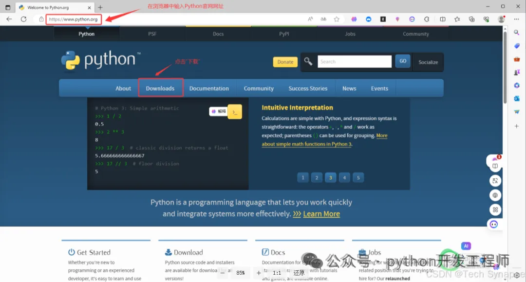The image size is (526, 282).
Task: Click inside the python.org Search field
Action: 355,61
